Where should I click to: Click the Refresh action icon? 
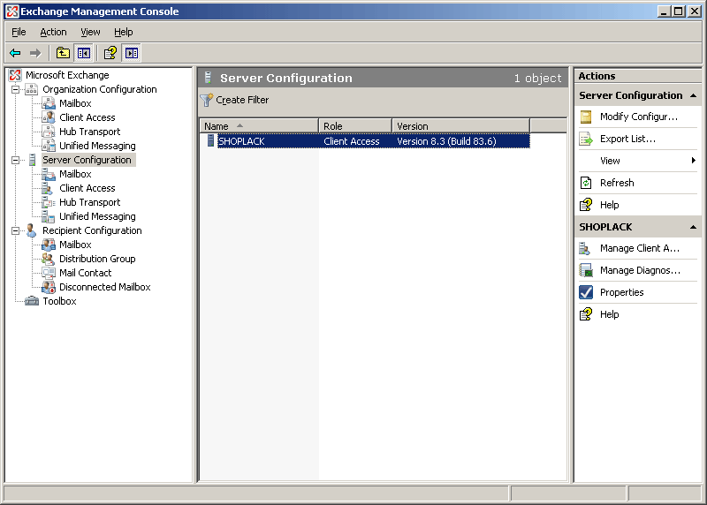(x=586, y=183)
